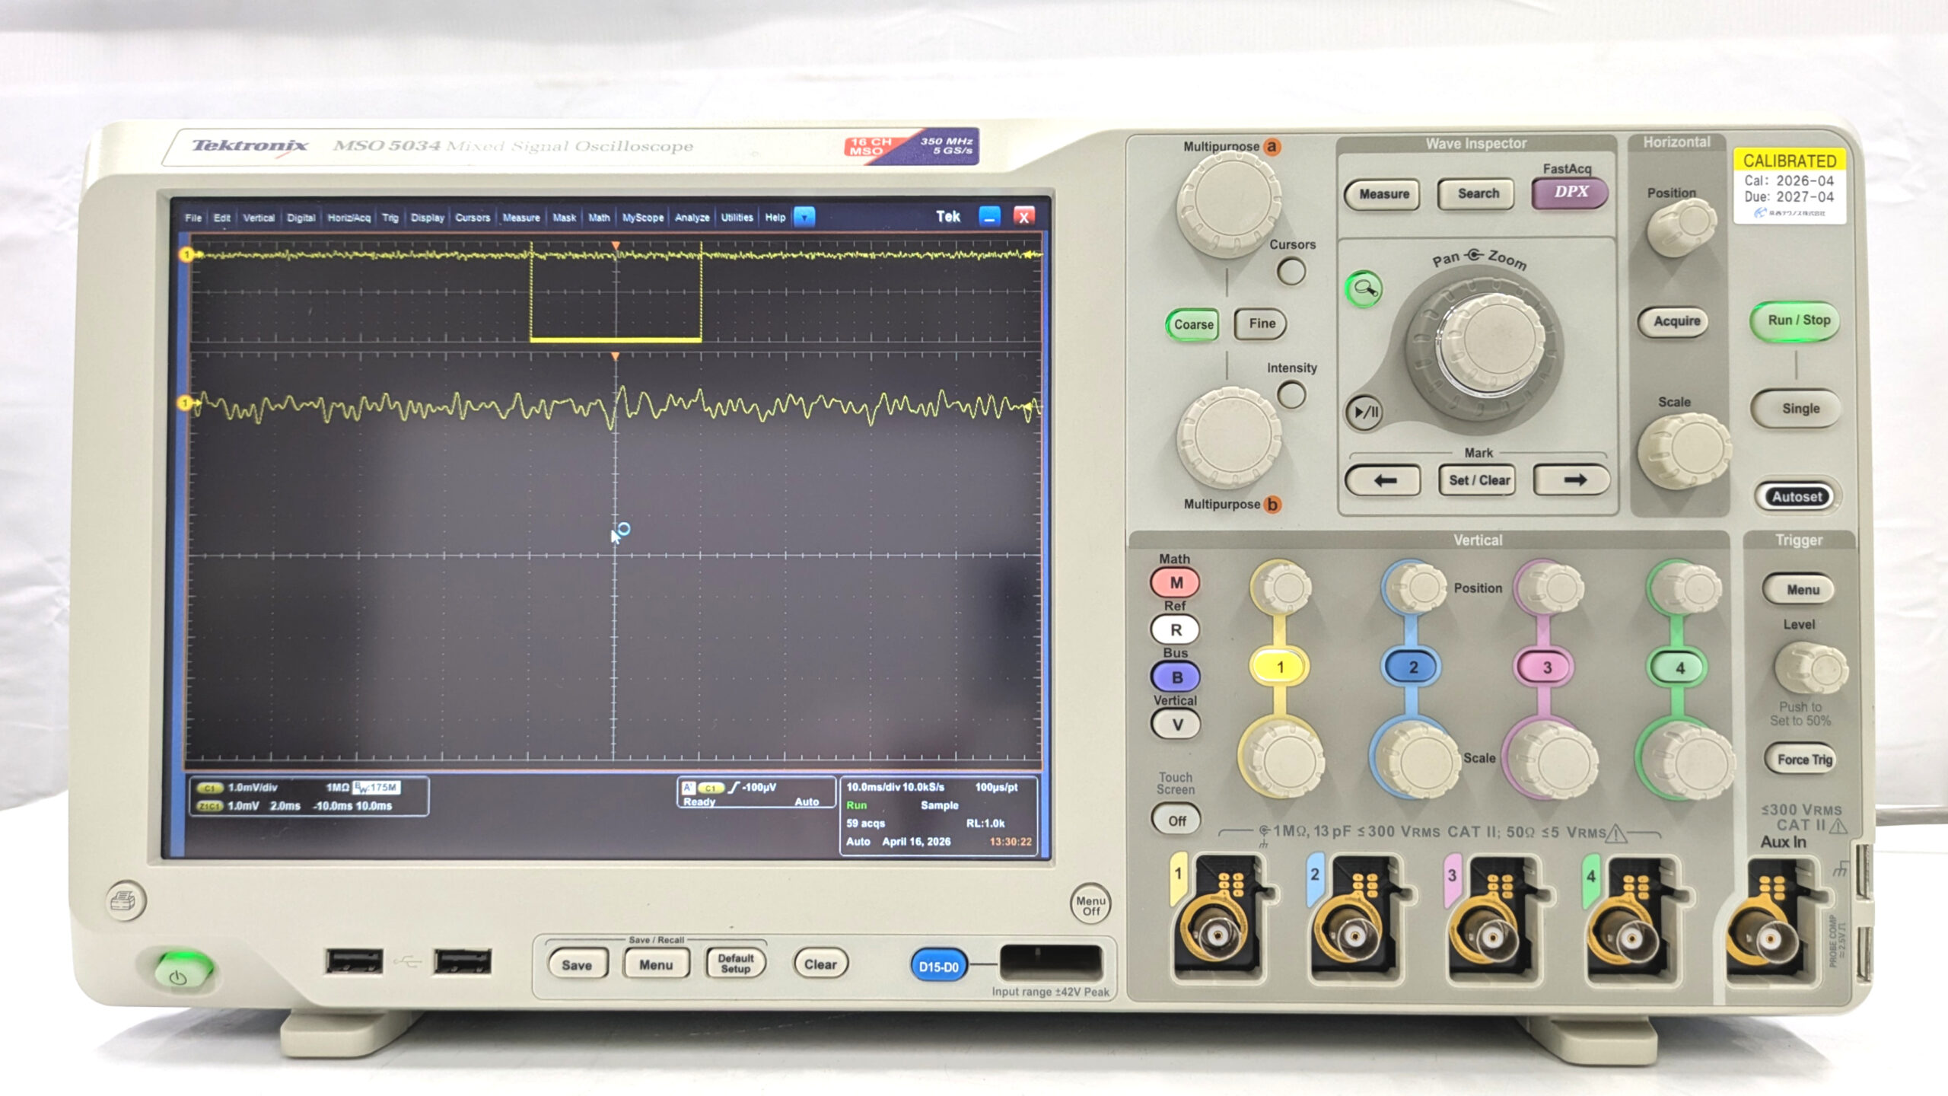Toggle green channel 4 button
Image resolution: width=1948 pixels, height=1096 pixels.
click(x=1679, y=668)
